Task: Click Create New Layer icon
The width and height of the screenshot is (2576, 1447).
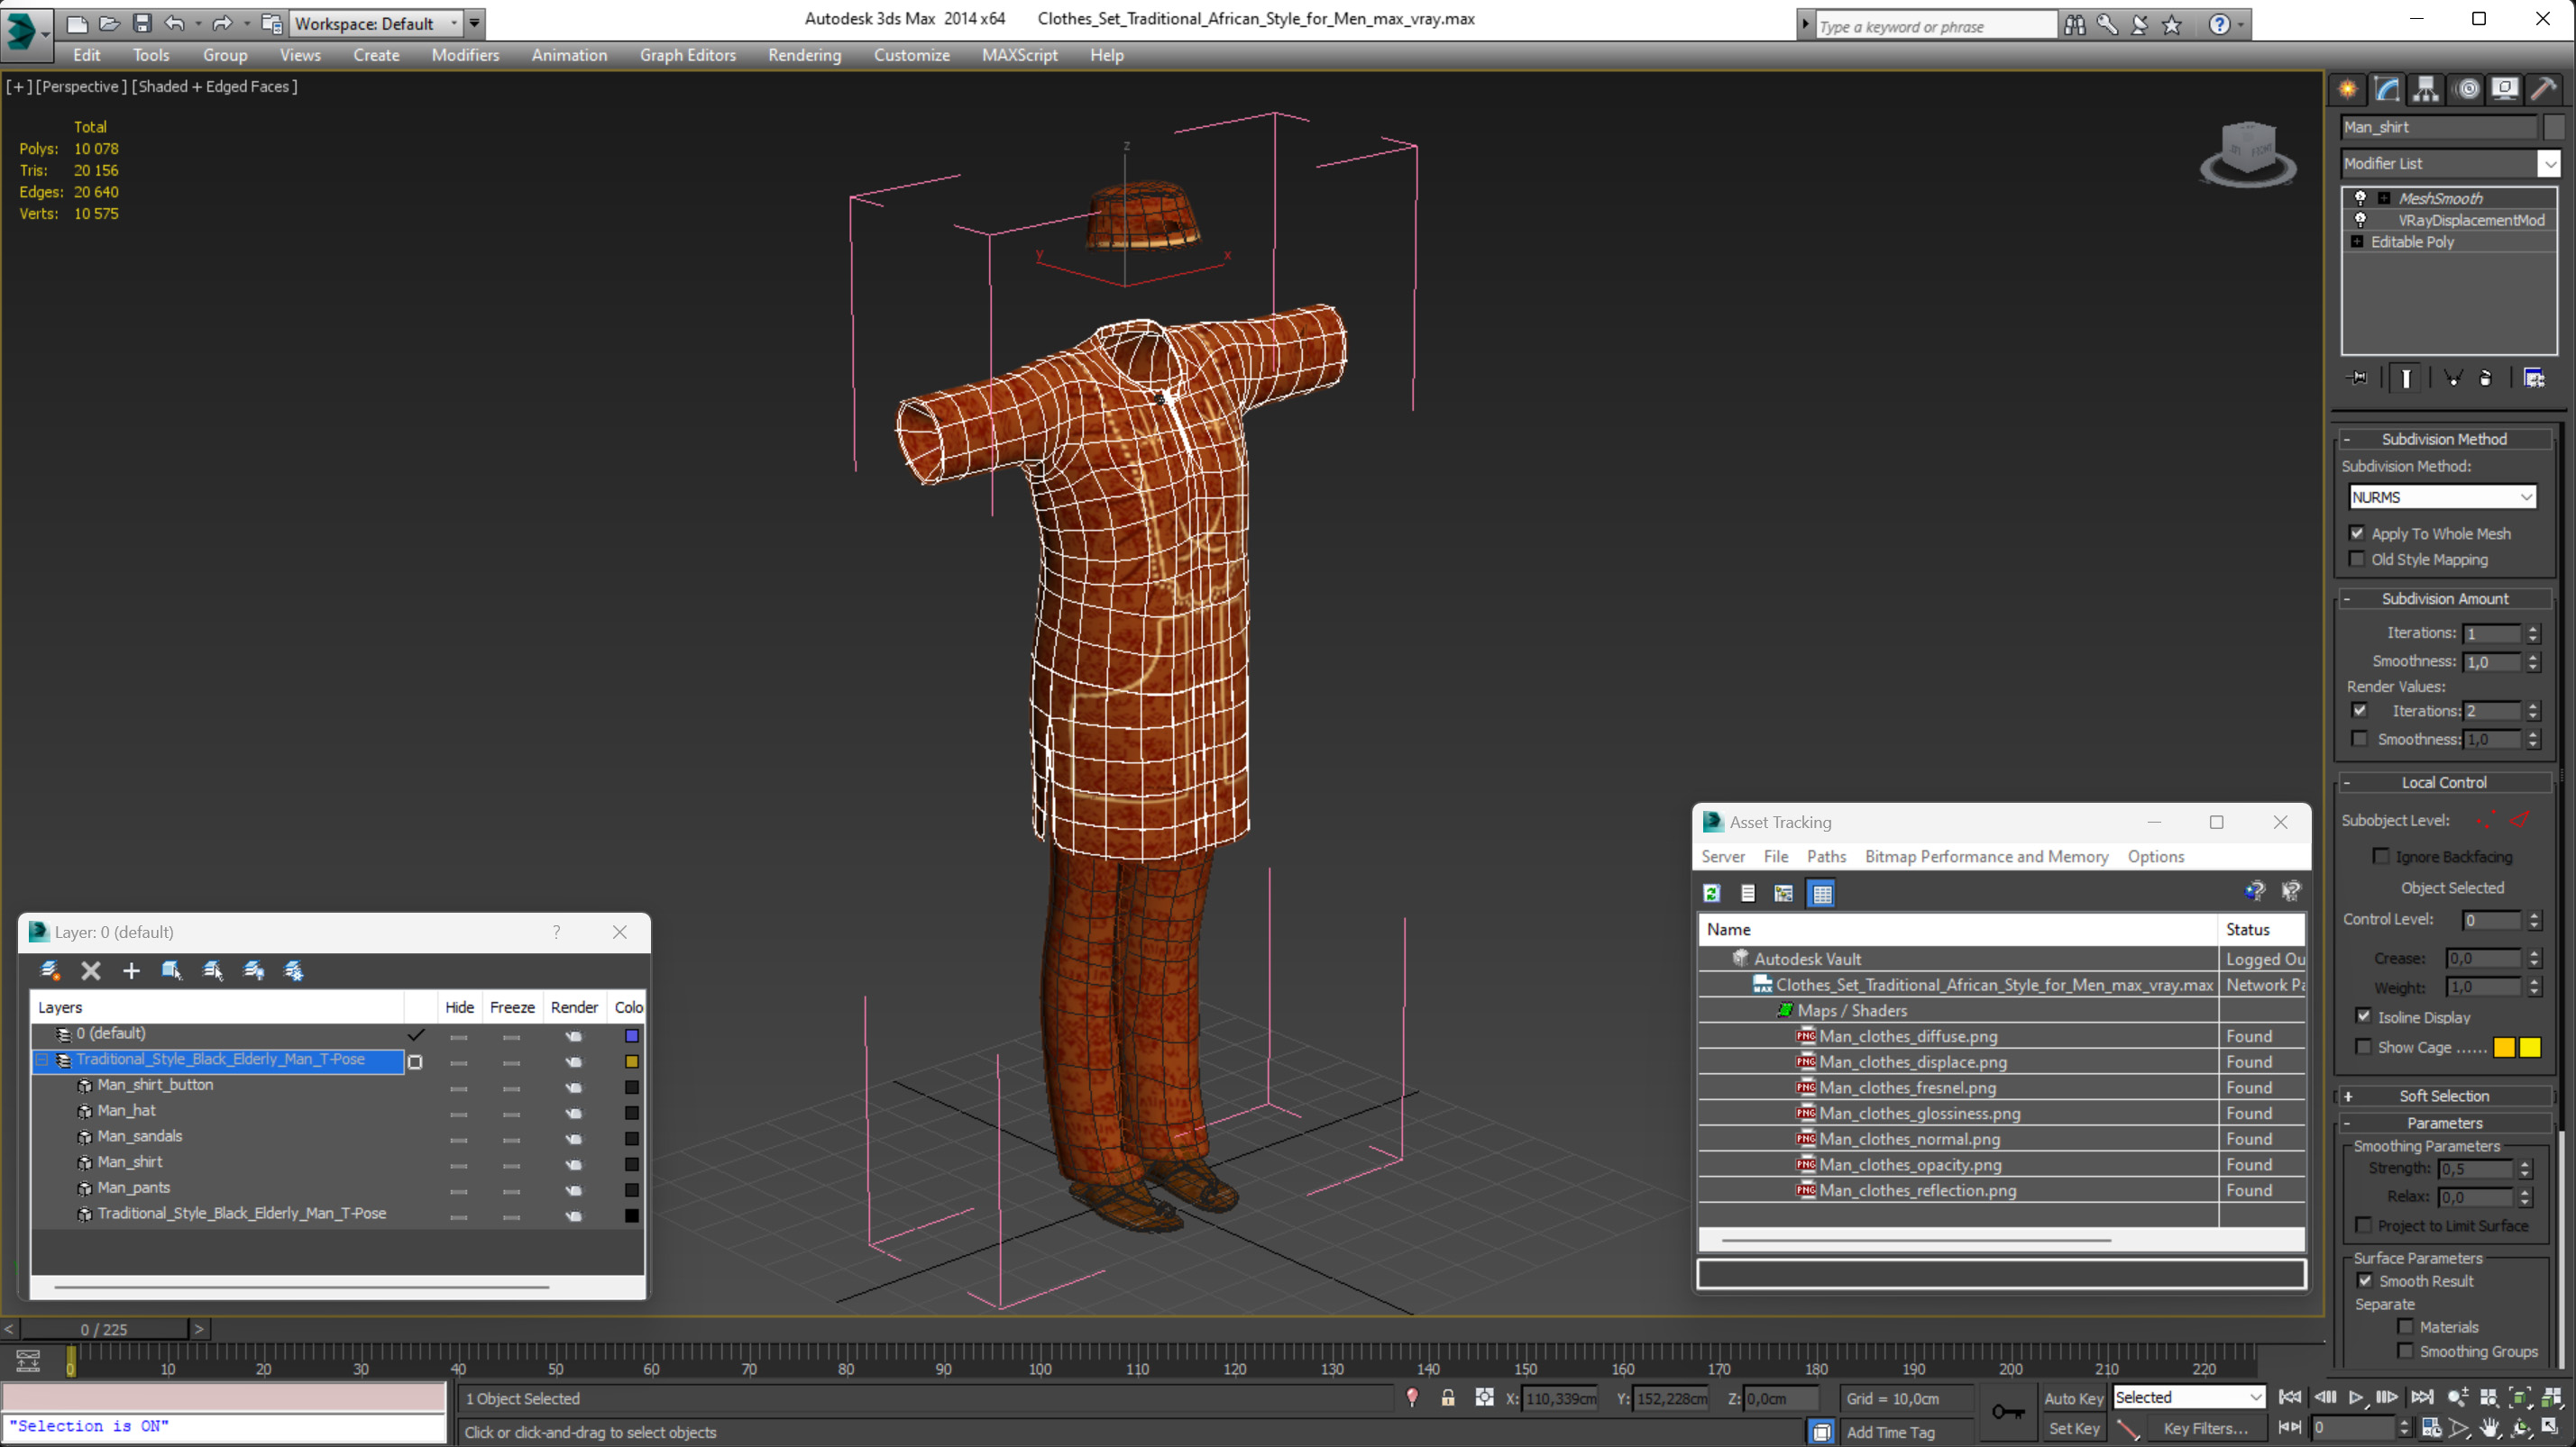Action: (50, 970)
